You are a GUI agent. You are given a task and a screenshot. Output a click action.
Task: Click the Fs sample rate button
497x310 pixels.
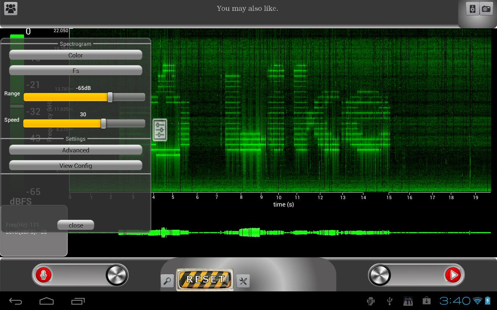coord(76,71)
